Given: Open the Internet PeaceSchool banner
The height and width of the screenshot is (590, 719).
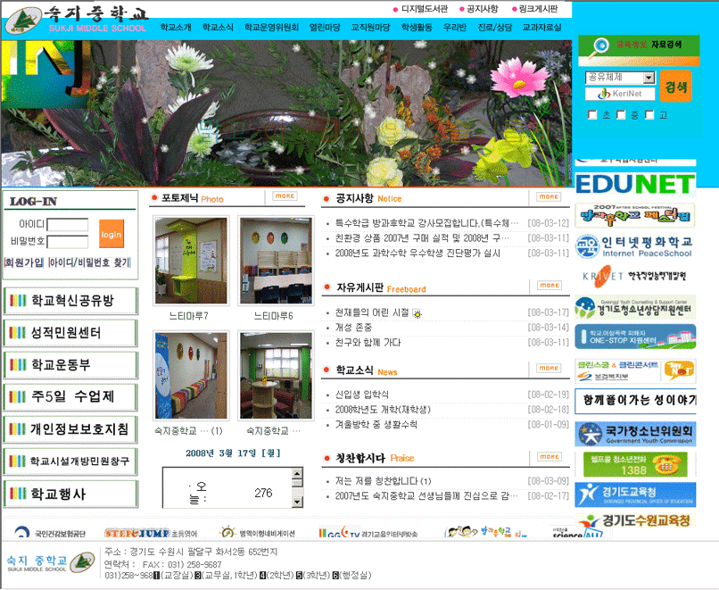Looking at the screenshot, I should click(634, 245).
